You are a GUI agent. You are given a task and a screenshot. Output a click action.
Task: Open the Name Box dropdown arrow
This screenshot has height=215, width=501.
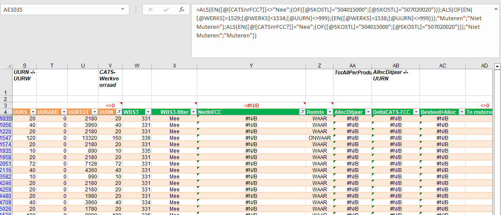click(x=123, y=9)
